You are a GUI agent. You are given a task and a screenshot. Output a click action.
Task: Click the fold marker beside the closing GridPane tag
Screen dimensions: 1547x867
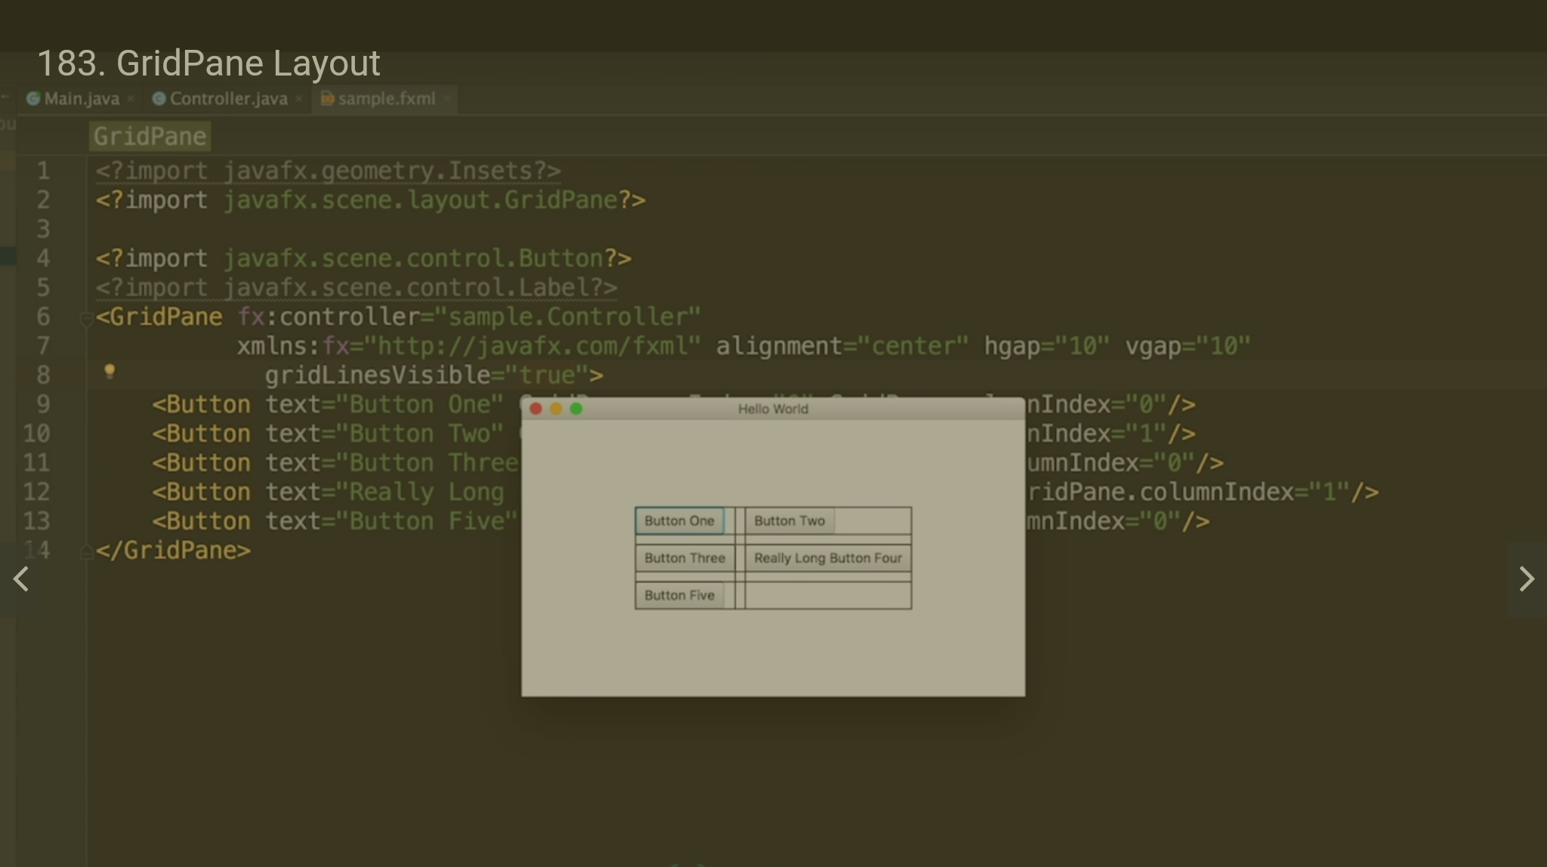(x=86, y=552)
